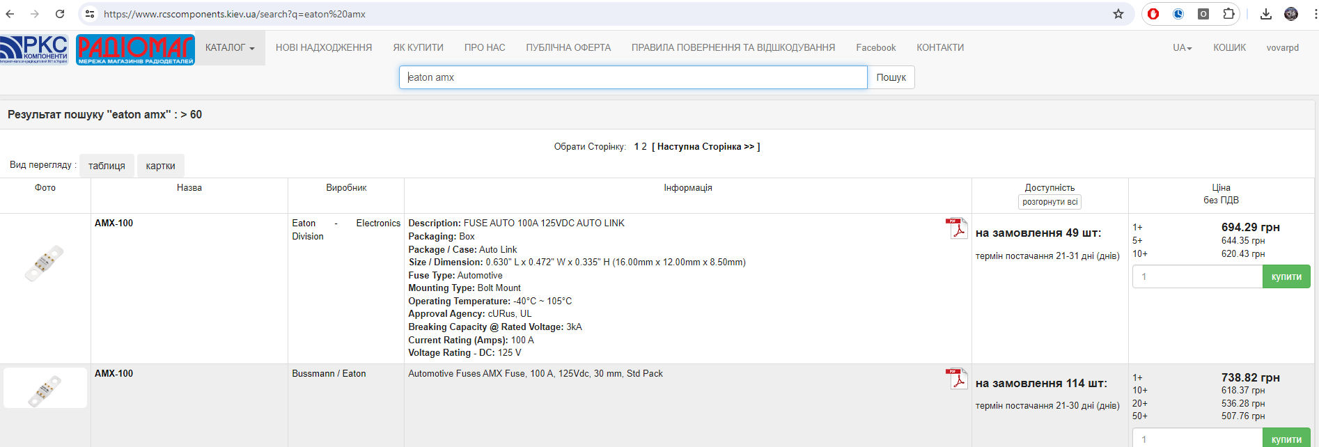Click the Пошук search button
This screenshot has height=447, width=1319.
891,77
